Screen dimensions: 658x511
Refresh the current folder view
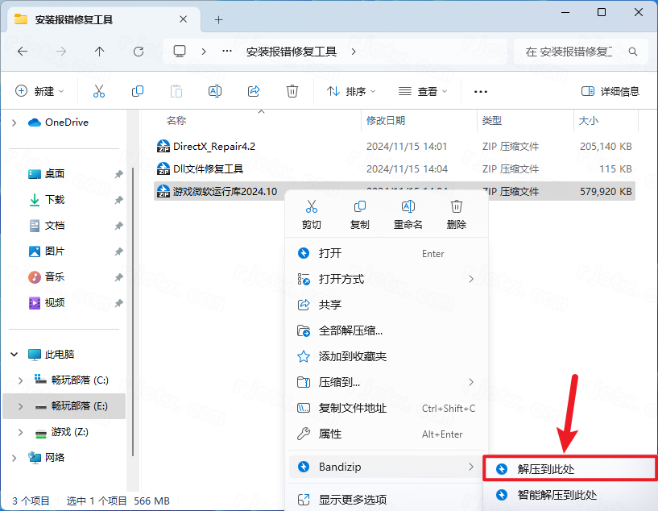pos(138,52)
